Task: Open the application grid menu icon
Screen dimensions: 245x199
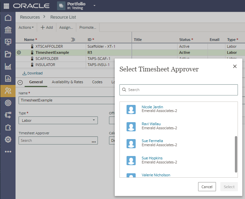Action: (x=6, y=6)
